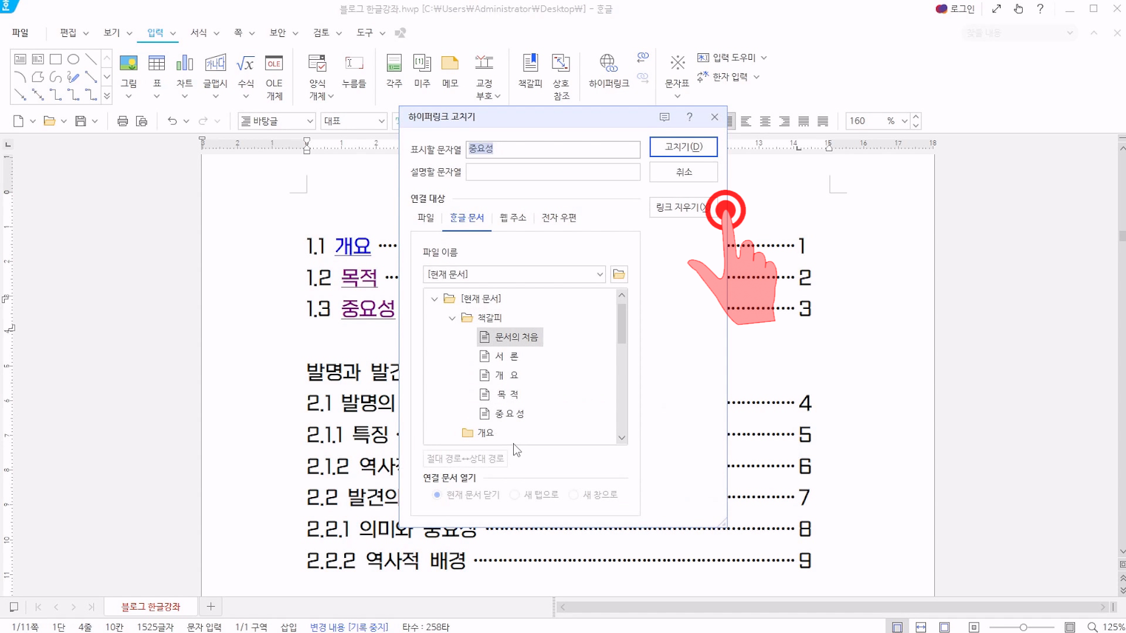Image resolution: width=1126 pixels, height=633 pixels.
Task: Select the 현재 문서 닫기 radio button
Action: click(437, 495)
